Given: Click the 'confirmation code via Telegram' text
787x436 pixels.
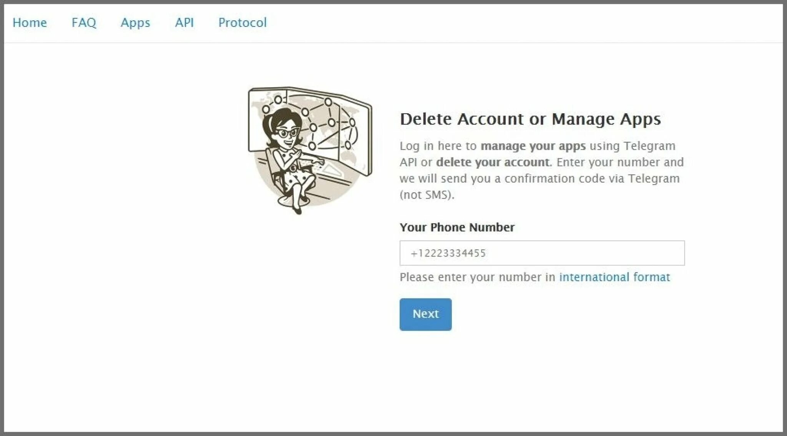Looking at the screenshot, I should pyautogui.click(x=592, y=179).
